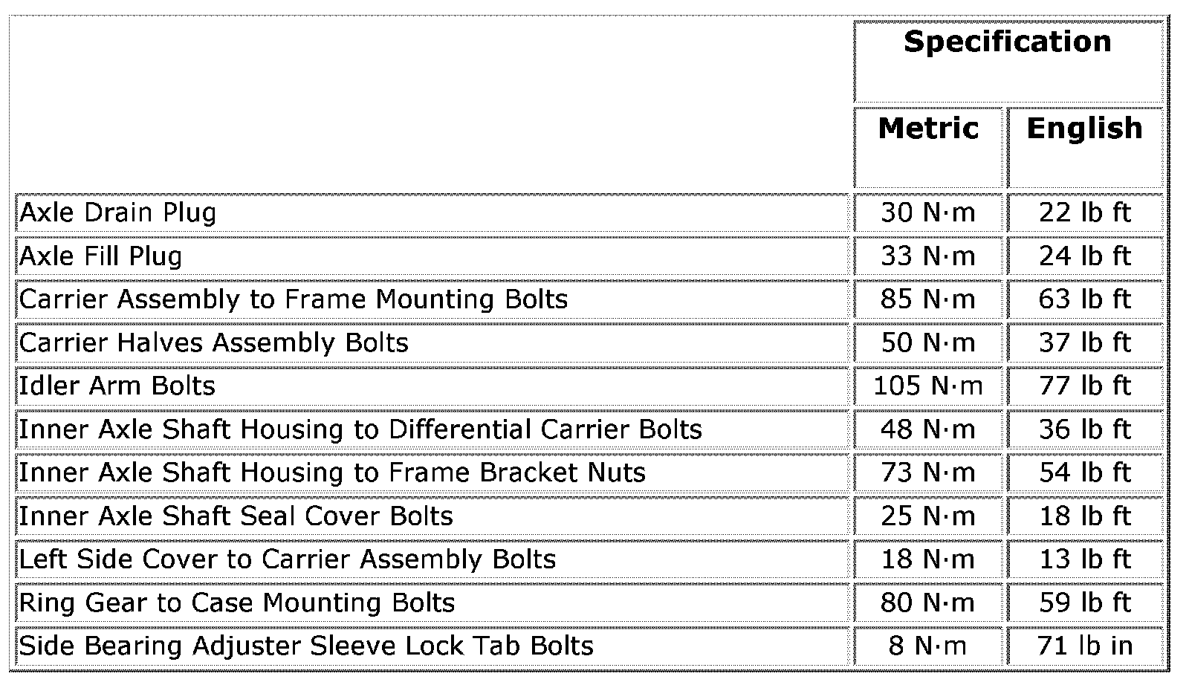Select Carrier Assembly to Frame Mounting Bolts

294,299
